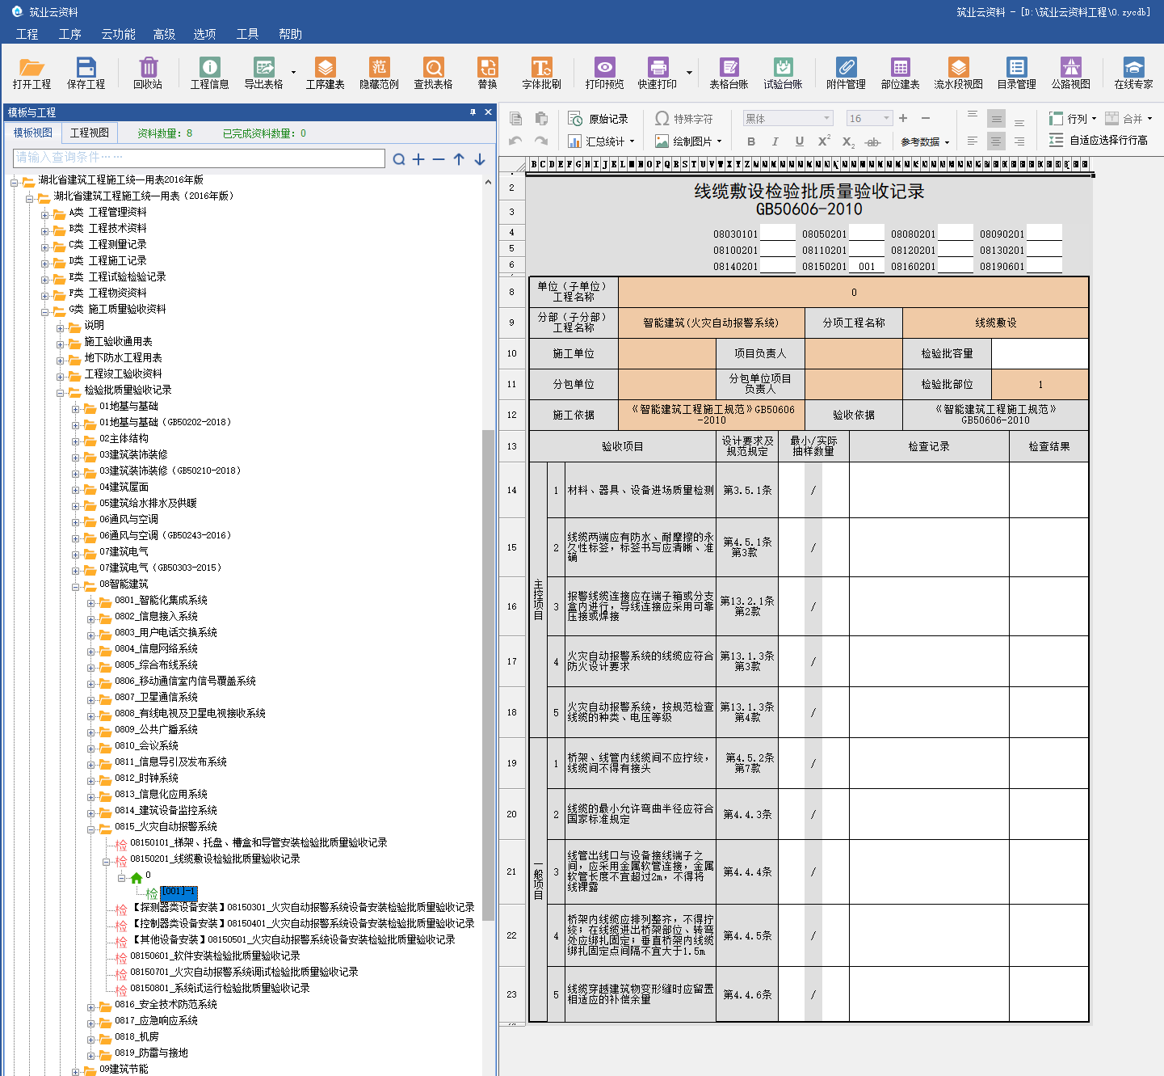This screenshot has height=1076, width=1164.
Task: Click the plus icon beside tree search
Action: 418,159
